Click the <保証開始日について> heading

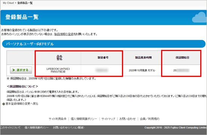(22, 87)
